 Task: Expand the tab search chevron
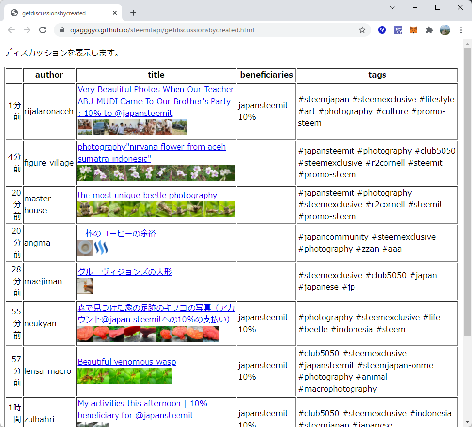click(x=392, y=7)
